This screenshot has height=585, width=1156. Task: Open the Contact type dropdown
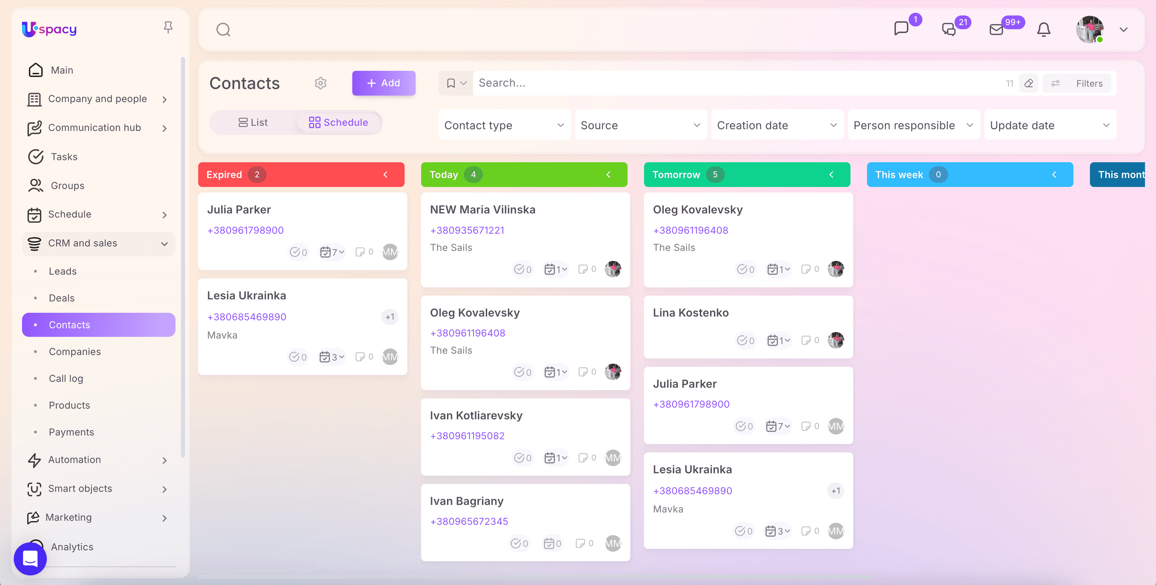pos(504,125)
